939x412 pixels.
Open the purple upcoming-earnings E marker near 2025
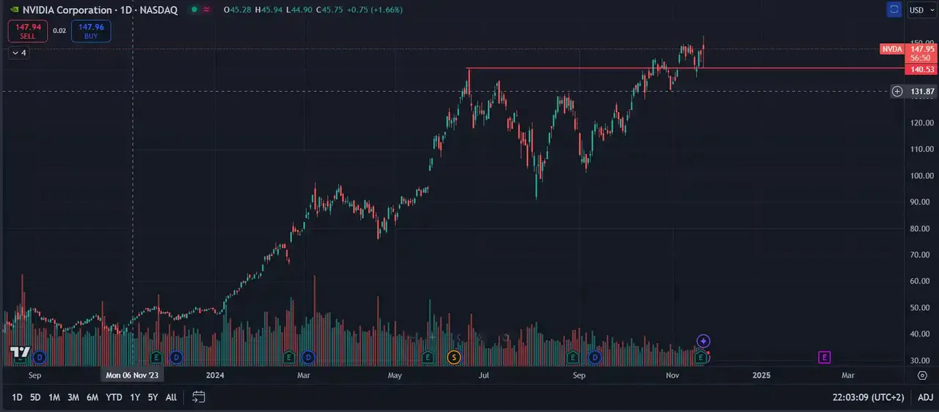[x=825, y=357]
